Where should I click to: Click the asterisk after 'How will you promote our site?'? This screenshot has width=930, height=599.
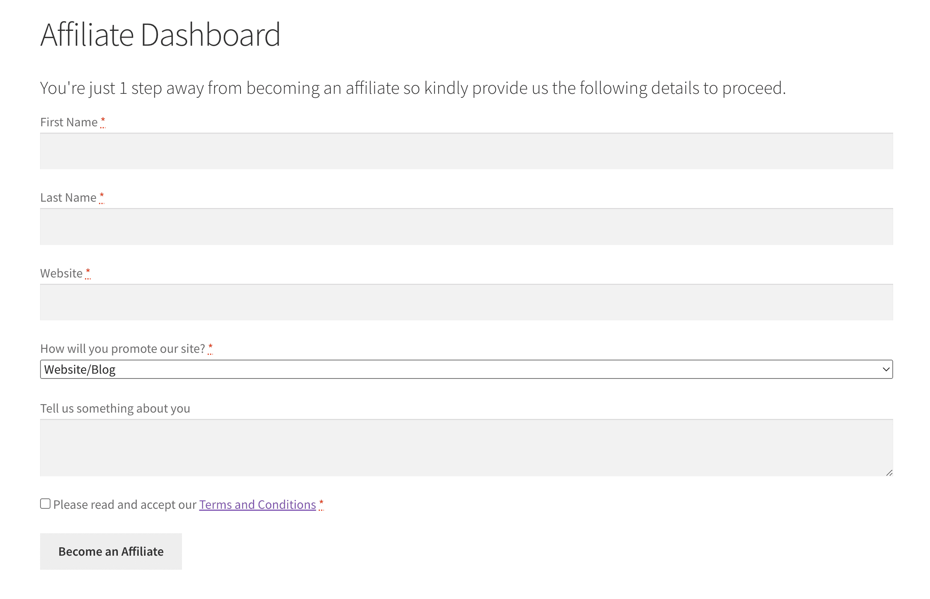point(210,347)
